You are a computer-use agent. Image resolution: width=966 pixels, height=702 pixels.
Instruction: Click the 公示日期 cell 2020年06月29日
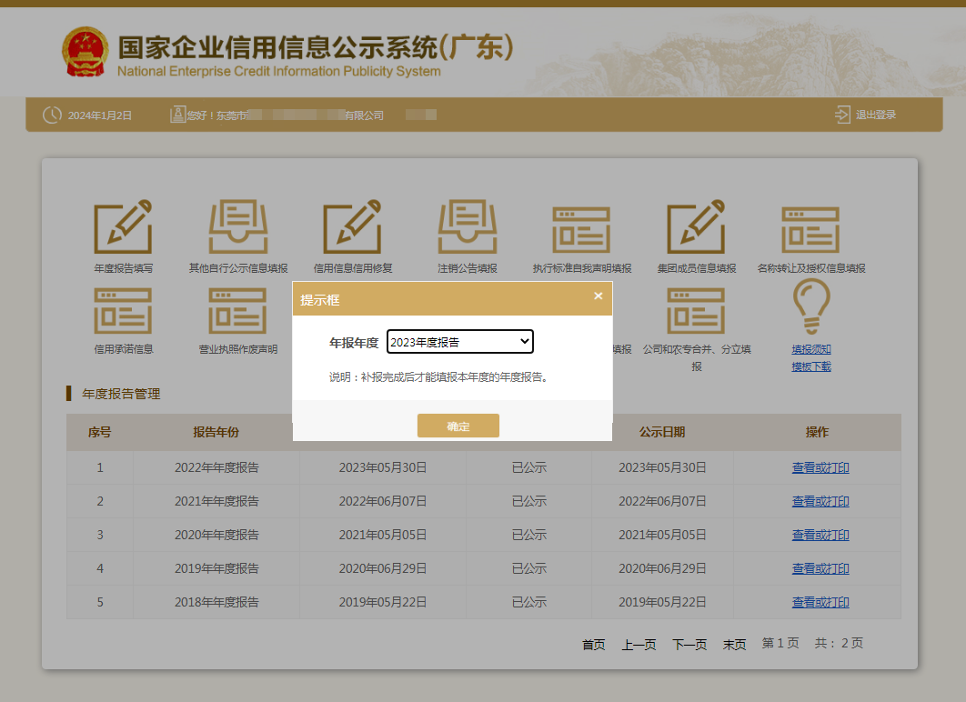pyautogui.click(x=662, y=568)
